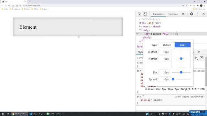Click the Blur value input field
The width and height of the screenshot is (207, 116).
[164, 72]
